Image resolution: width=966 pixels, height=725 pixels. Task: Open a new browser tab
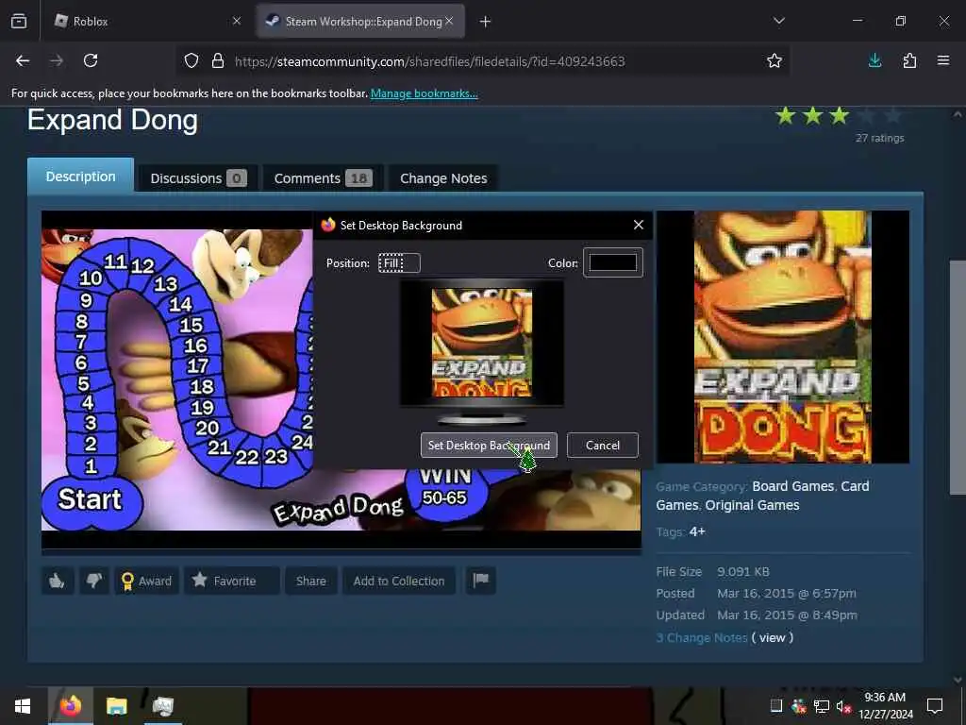click(486, 22)
